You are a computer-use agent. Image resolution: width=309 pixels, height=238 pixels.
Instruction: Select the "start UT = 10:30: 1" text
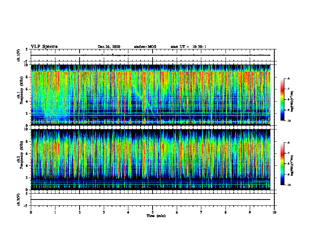[x=188, y=47]
